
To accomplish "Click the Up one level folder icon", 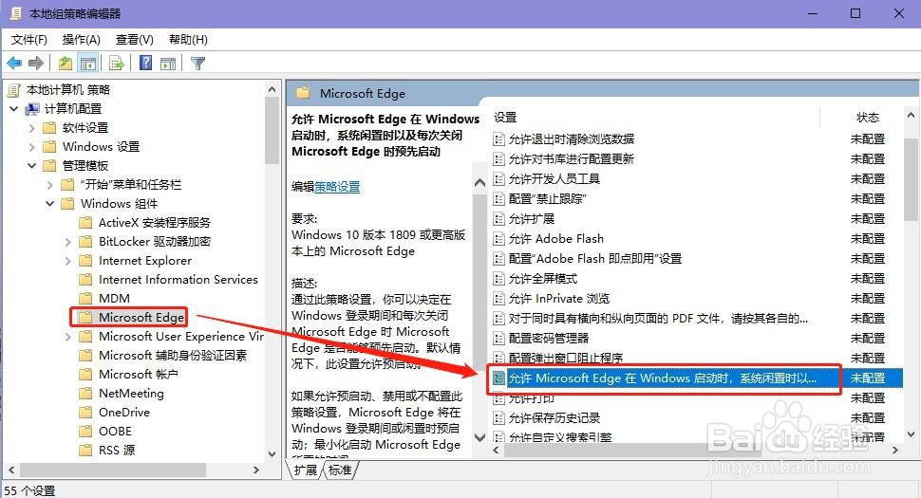I will point(65,63).
